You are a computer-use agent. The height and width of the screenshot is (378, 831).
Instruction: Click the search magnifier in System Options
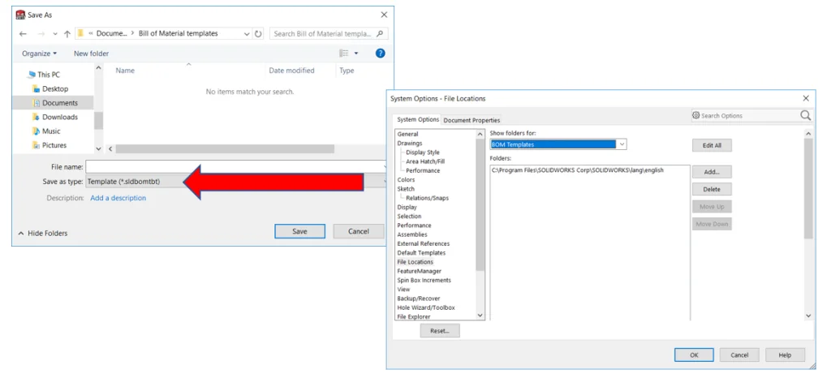pyautogui.click(x=805, y=116)
